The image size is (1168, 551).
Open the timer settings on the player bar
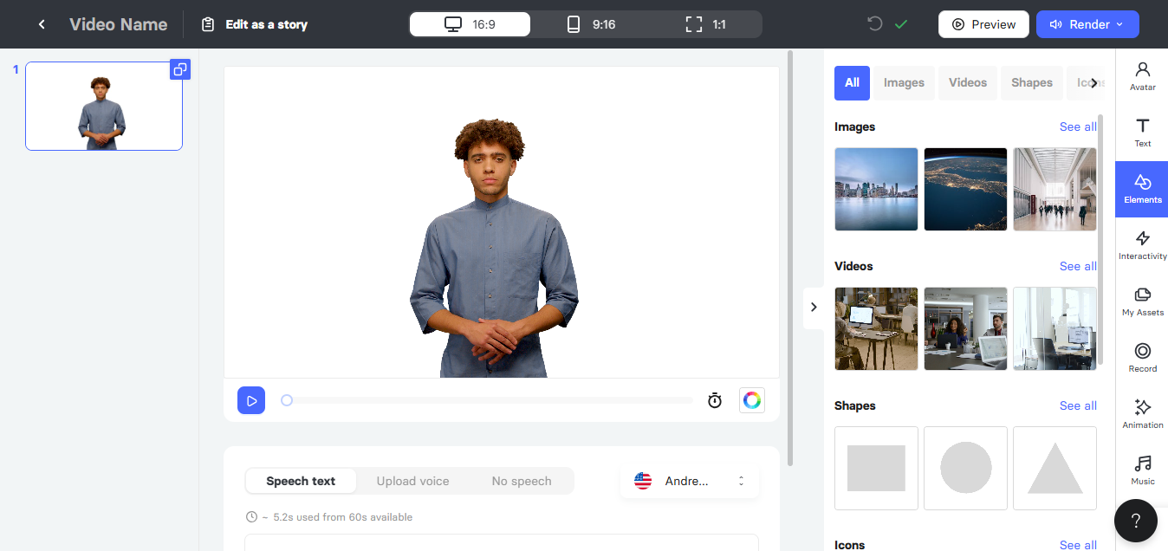click(714, 400)
